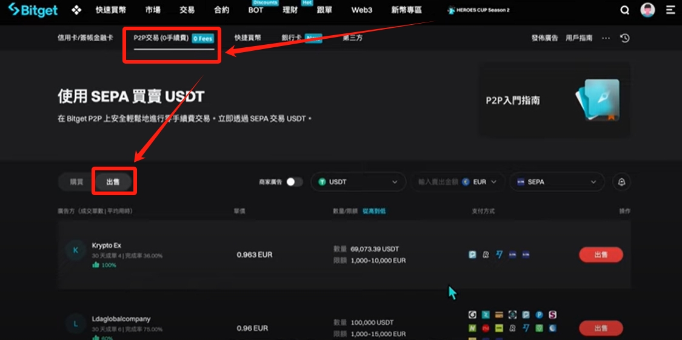Open the user profile avatar
This screenshot has width=682, height=340.
[647, 10]
